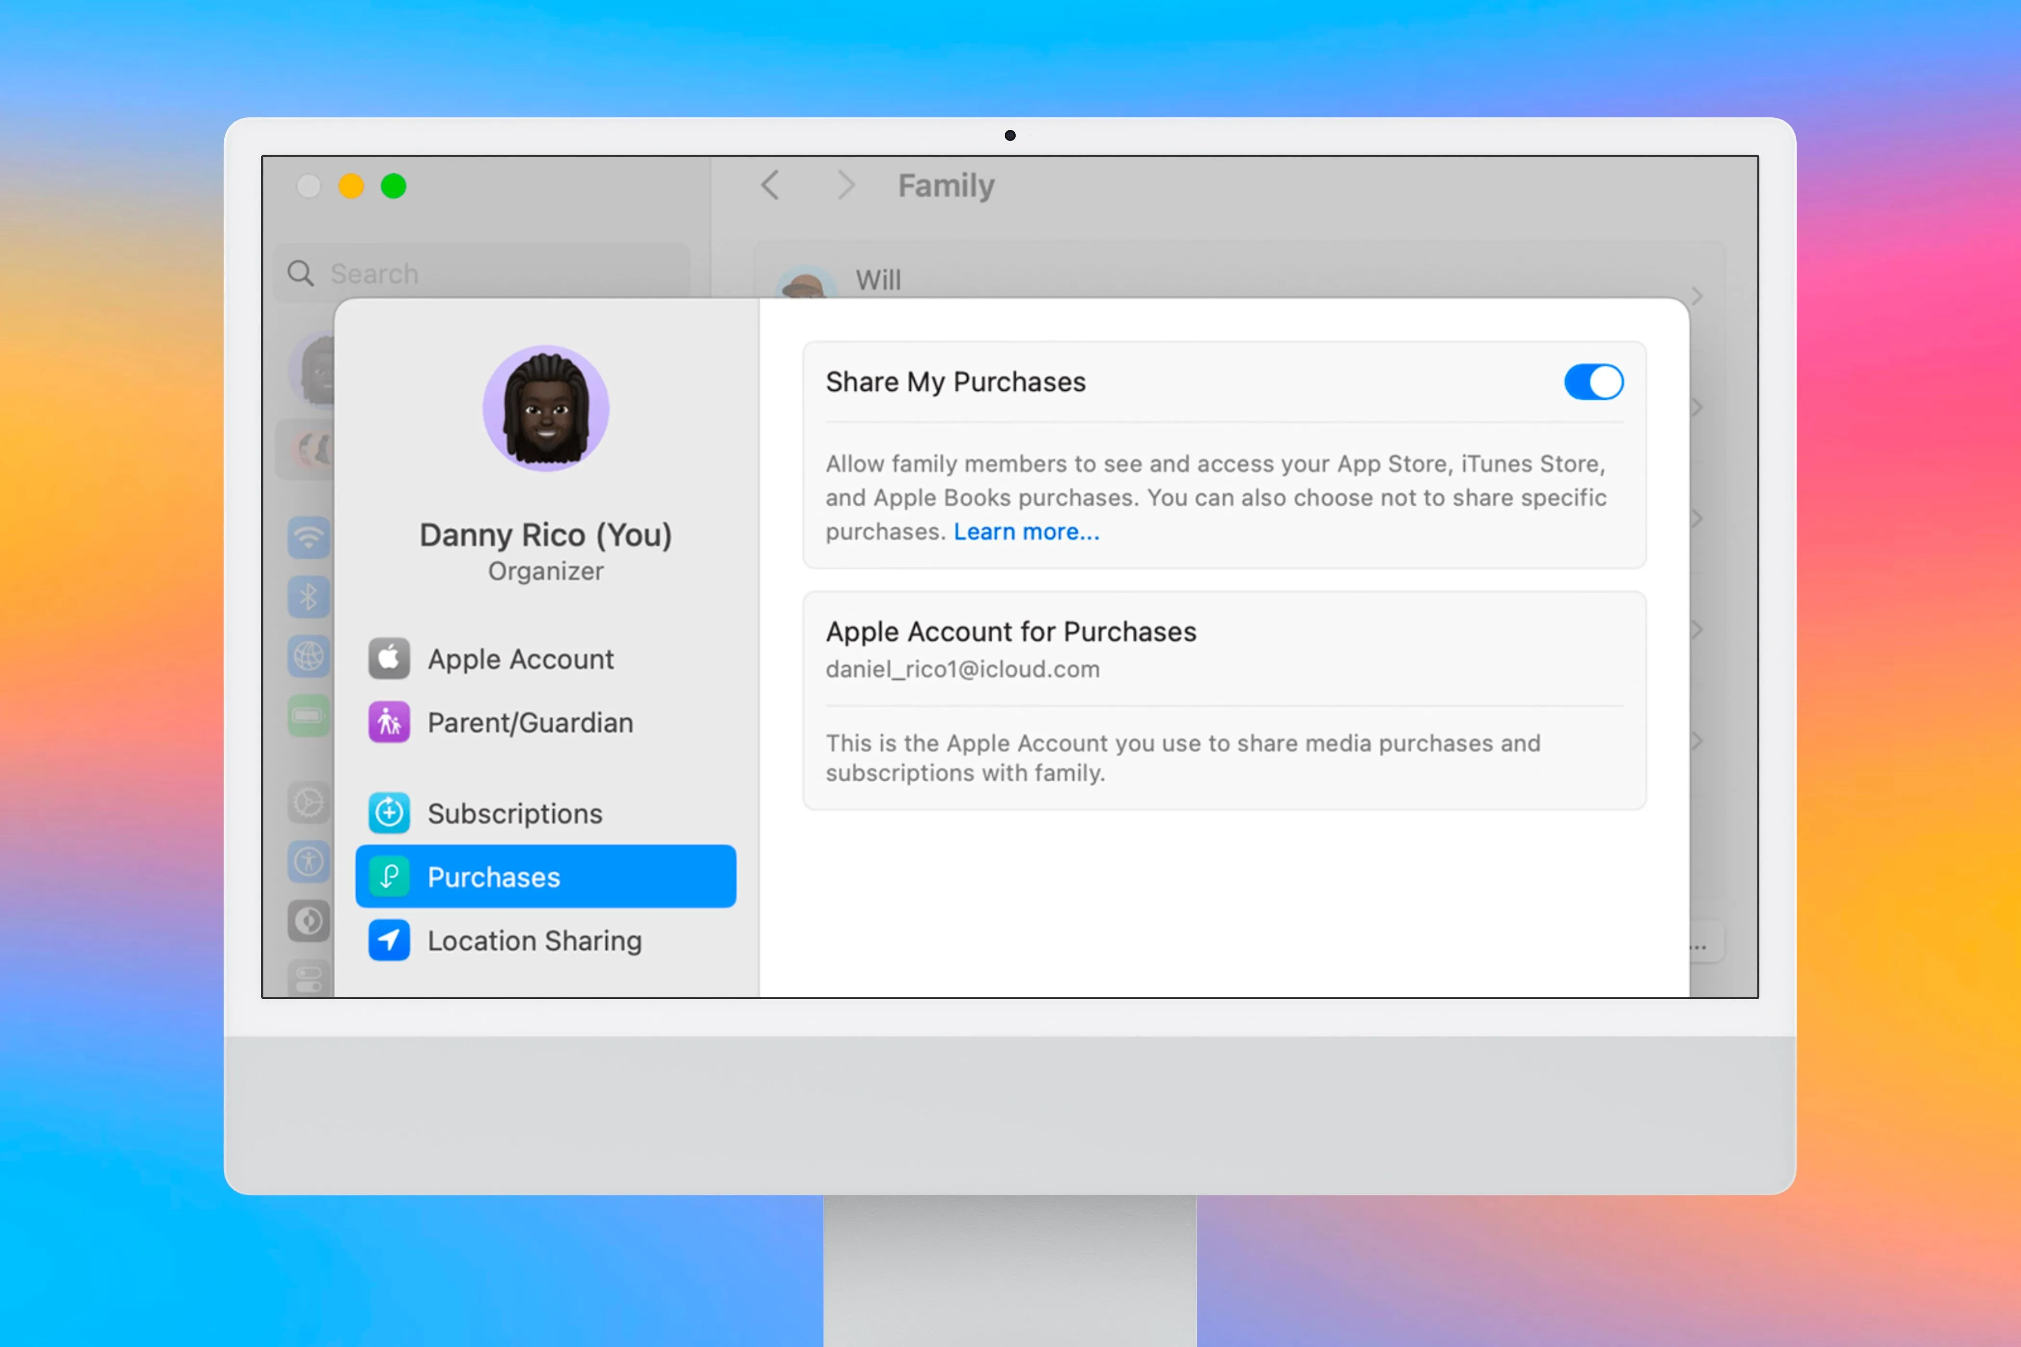The width and height of the screenshot is (2021, 1347).
Task: Click the daniel_rico1@icloud.com address
Action: point(962,669)
